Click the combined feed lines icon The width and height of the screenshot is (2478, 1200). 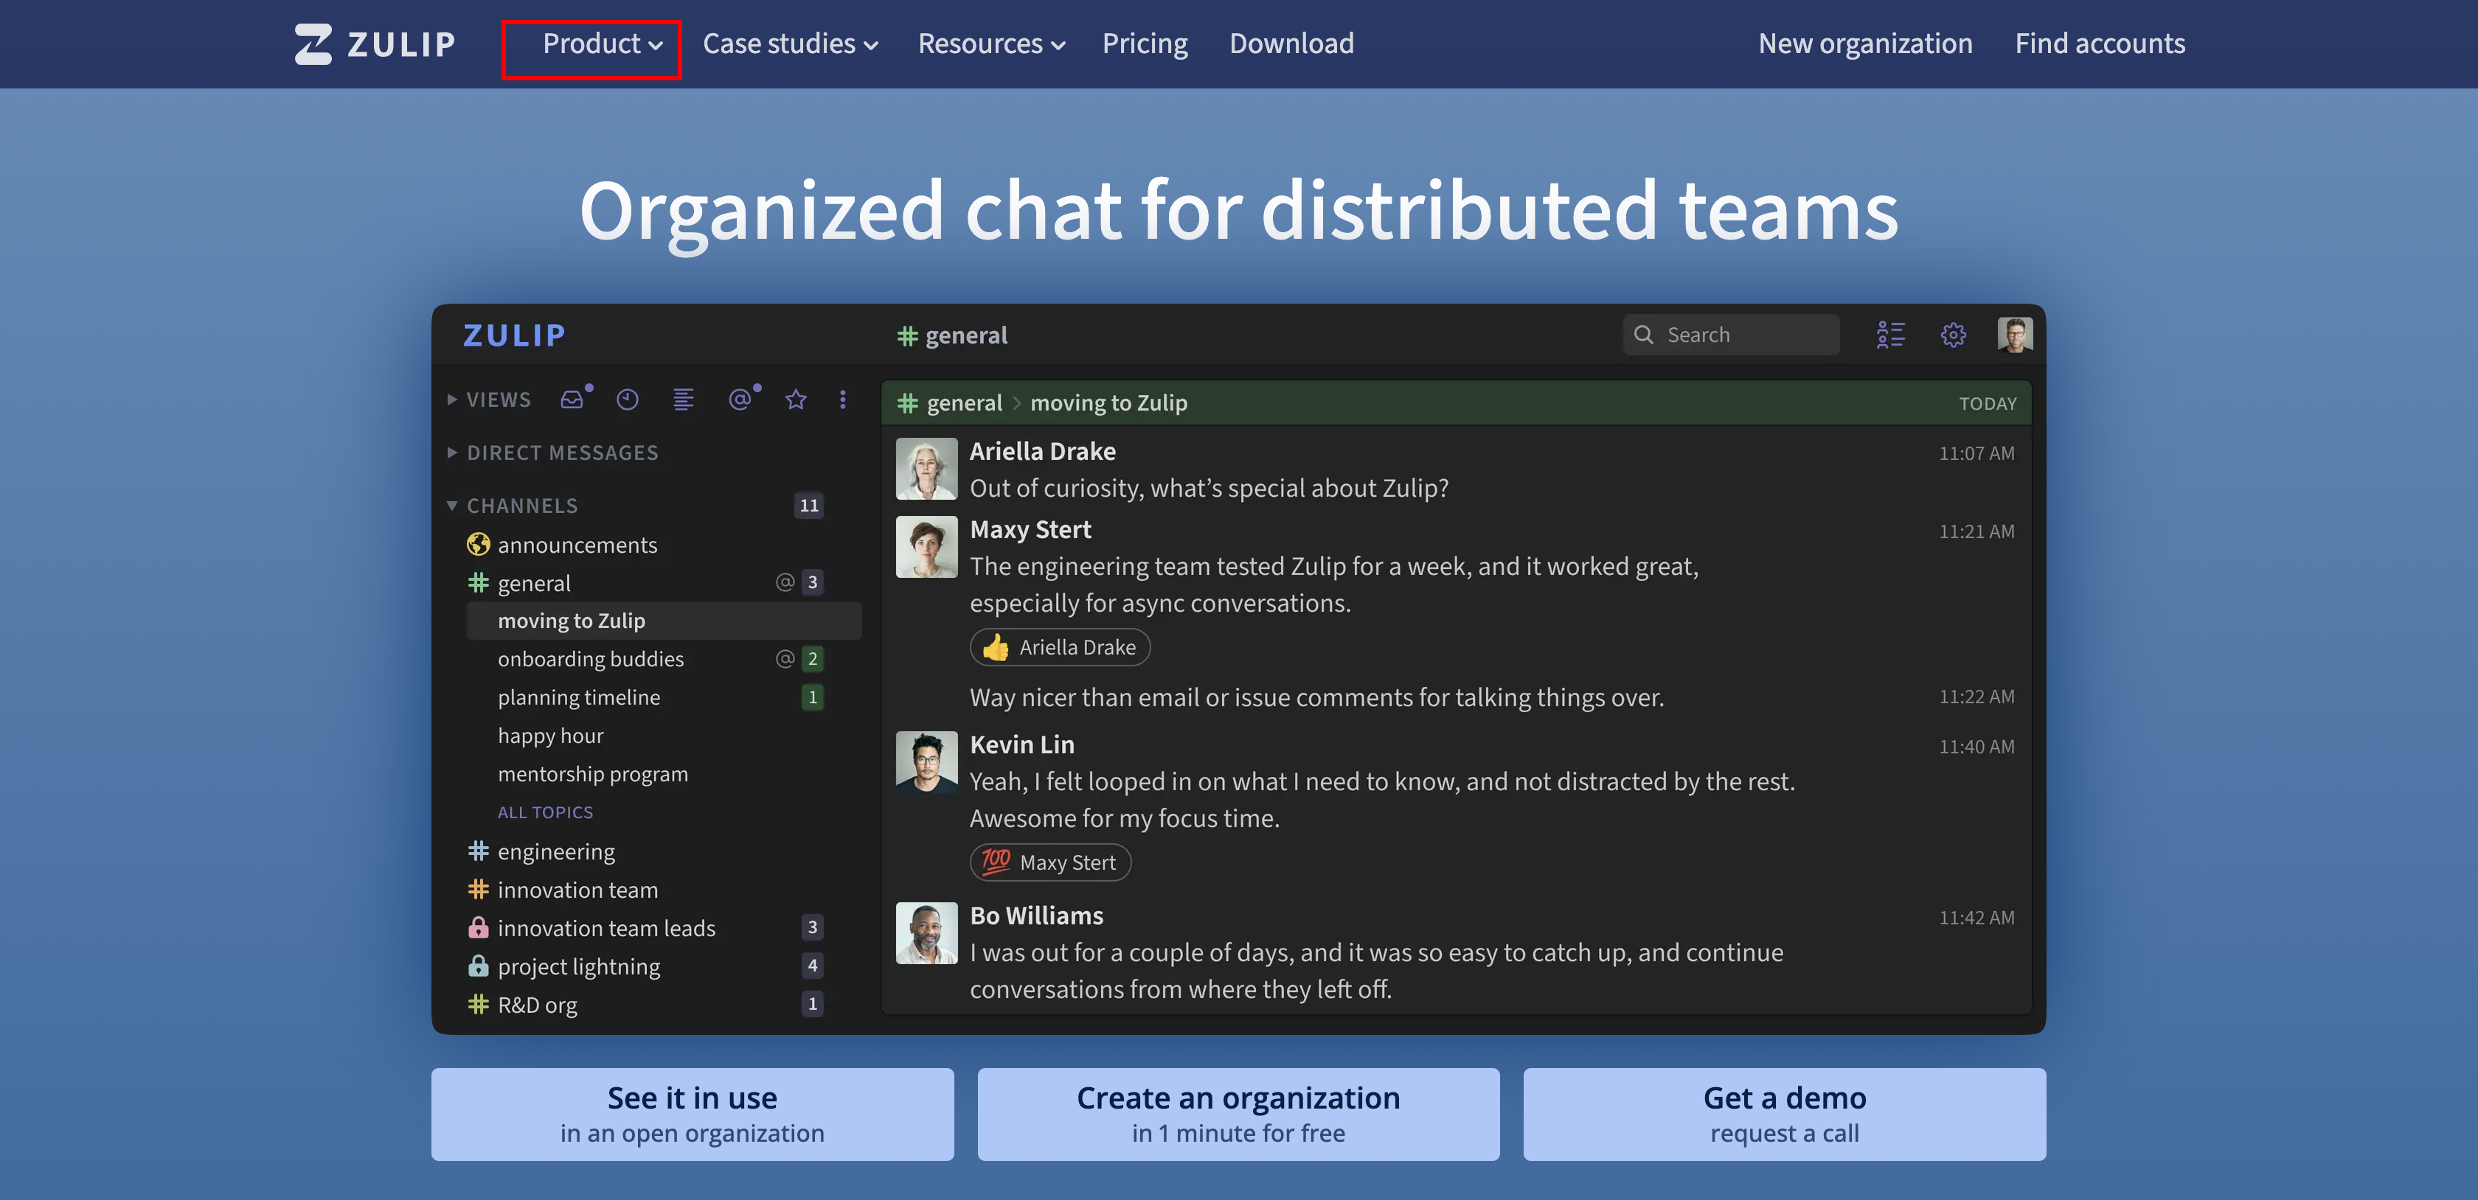(x=683, y=400)
